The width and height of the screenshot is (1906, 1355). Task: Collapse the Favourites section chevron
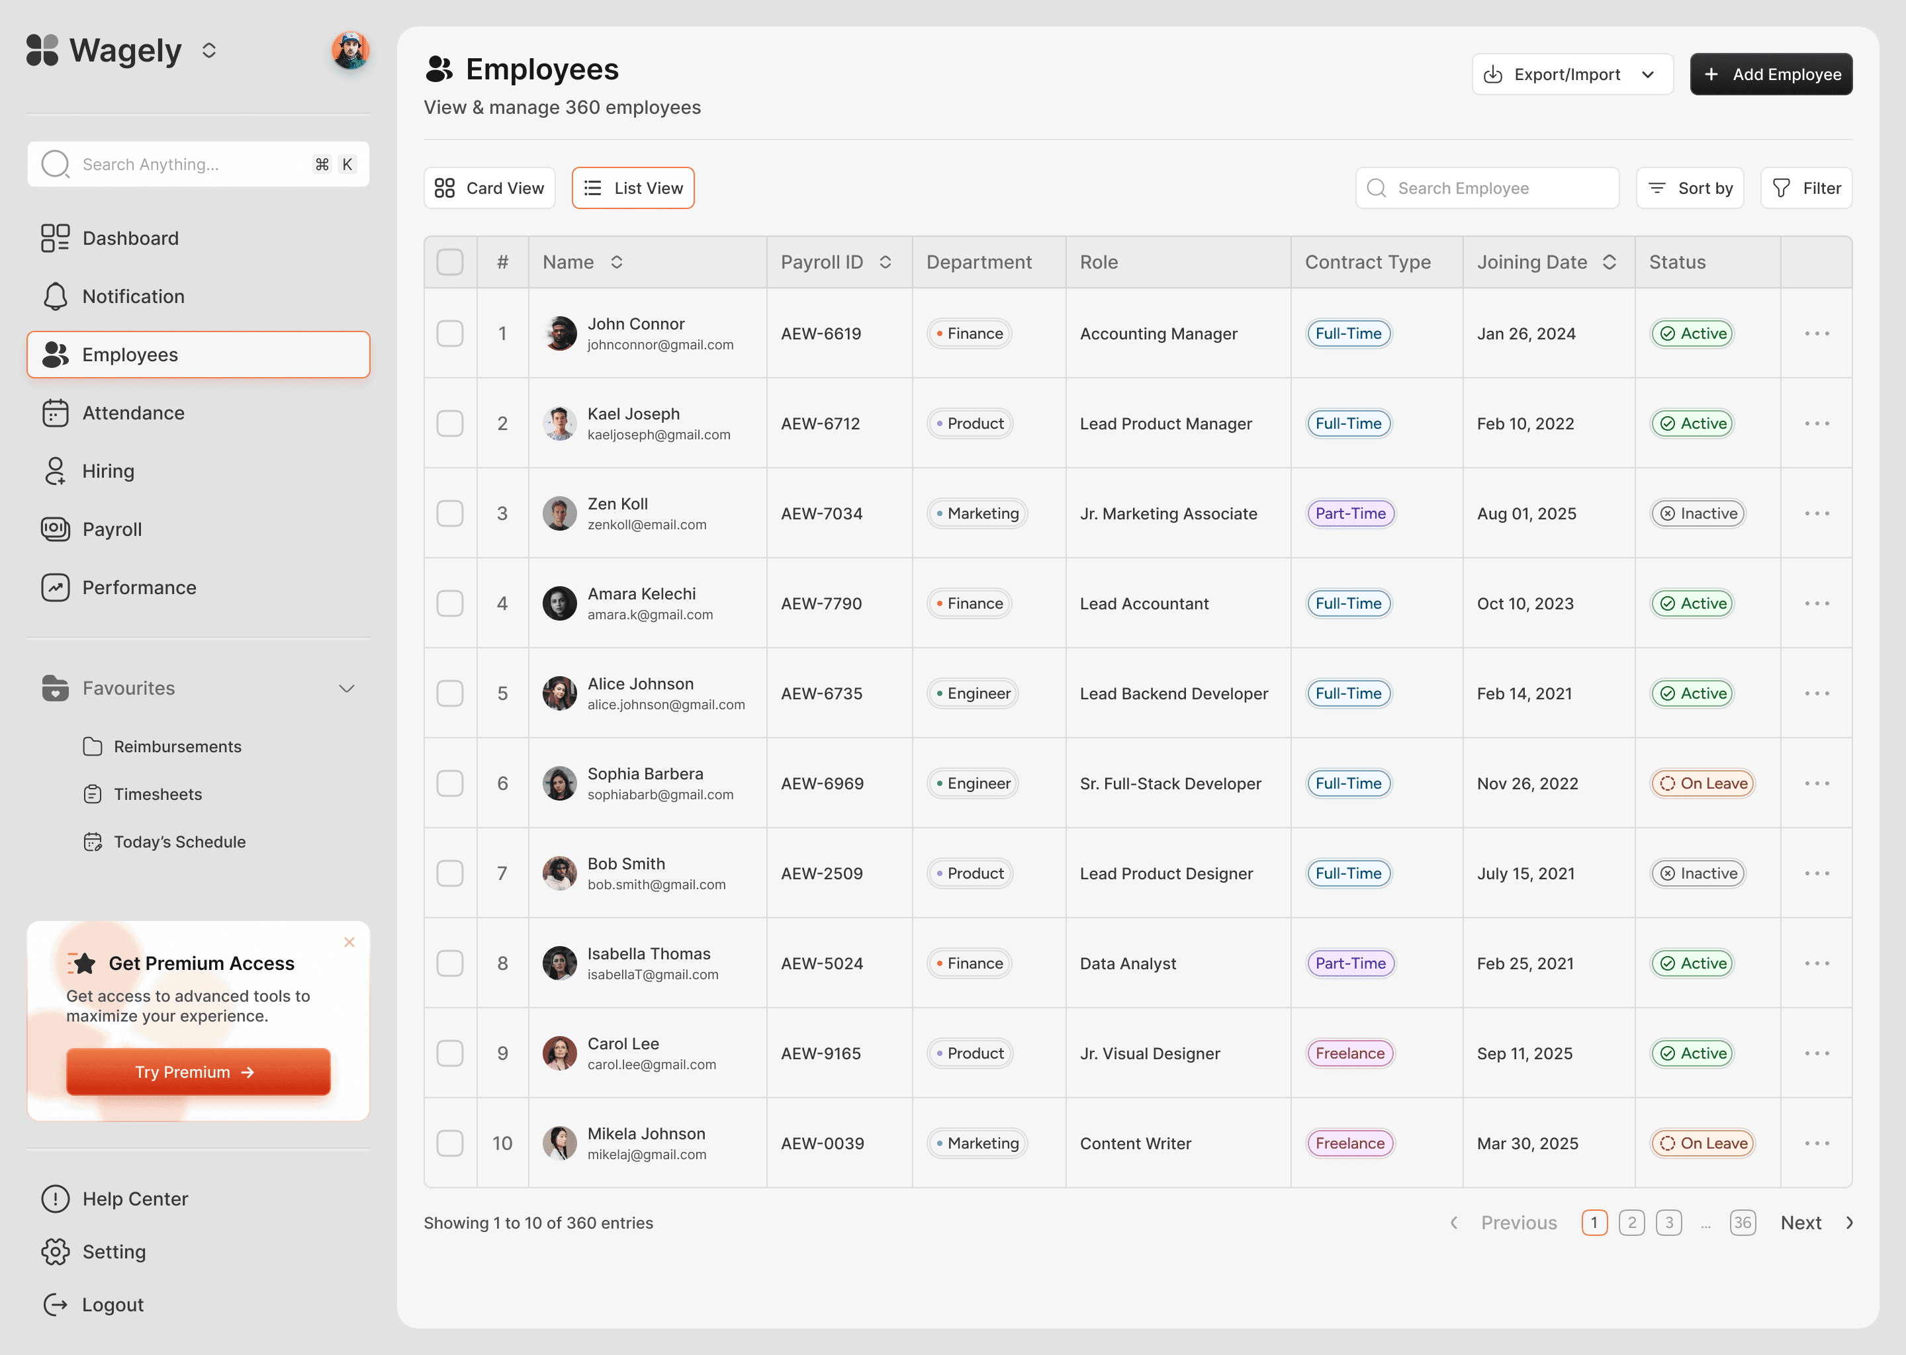click(346, 688)
